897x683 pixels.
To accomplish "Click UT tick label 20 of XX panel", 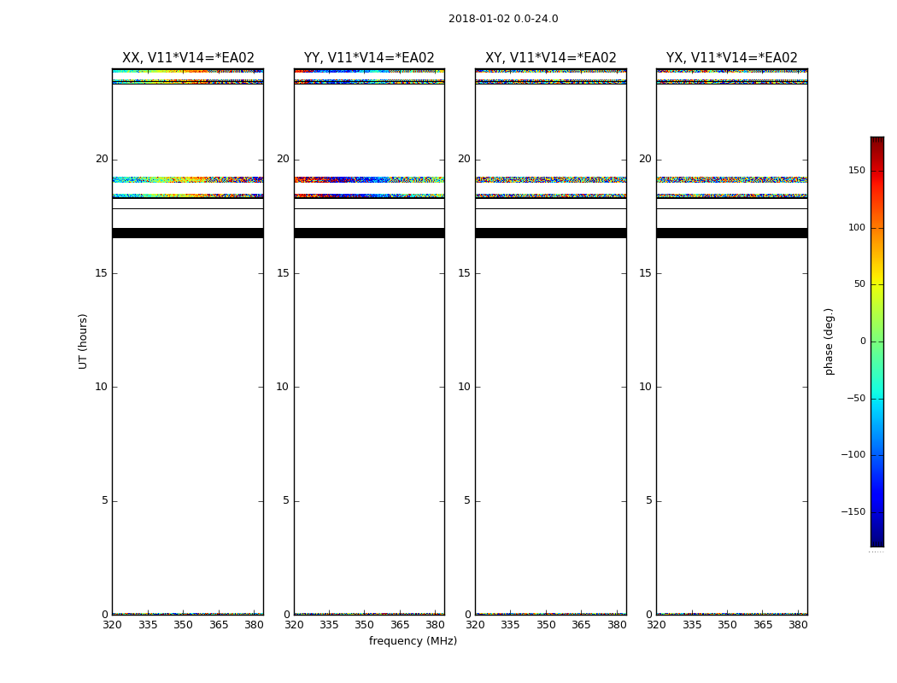I will [102, 159].
